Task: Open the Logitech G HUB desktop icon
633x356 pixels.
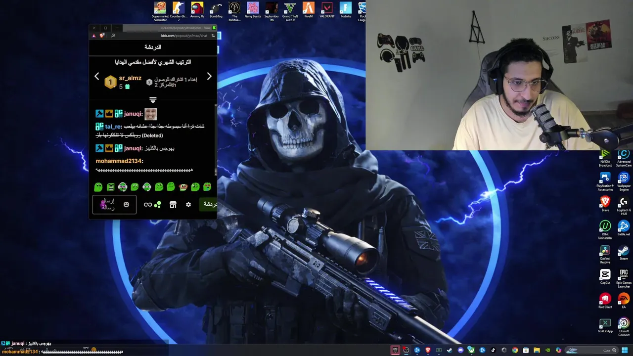Action: [624, 206]
